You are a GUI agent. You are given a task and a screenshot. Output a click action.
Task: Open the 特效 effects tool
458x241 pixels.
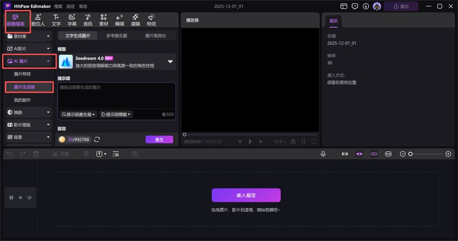tap(151, 20)
